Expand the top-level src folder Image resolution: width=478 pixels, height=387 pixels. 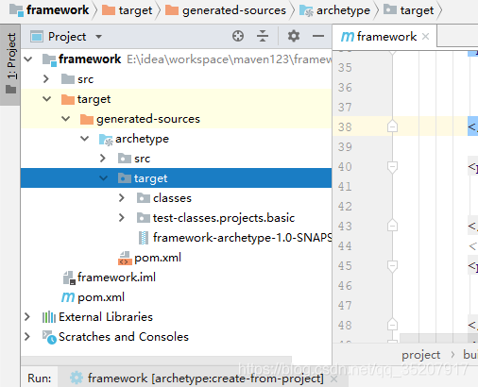(46, 79)
